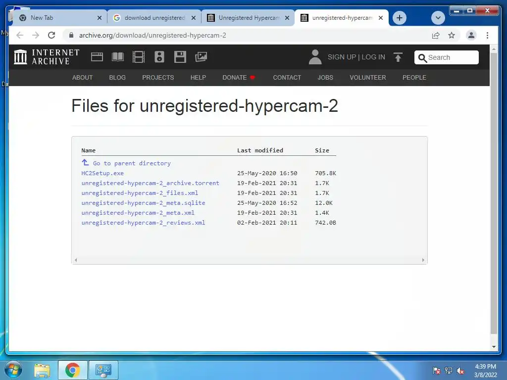
Task: Open the Chrome profile avatar
Action: click(x=471, y=35)
